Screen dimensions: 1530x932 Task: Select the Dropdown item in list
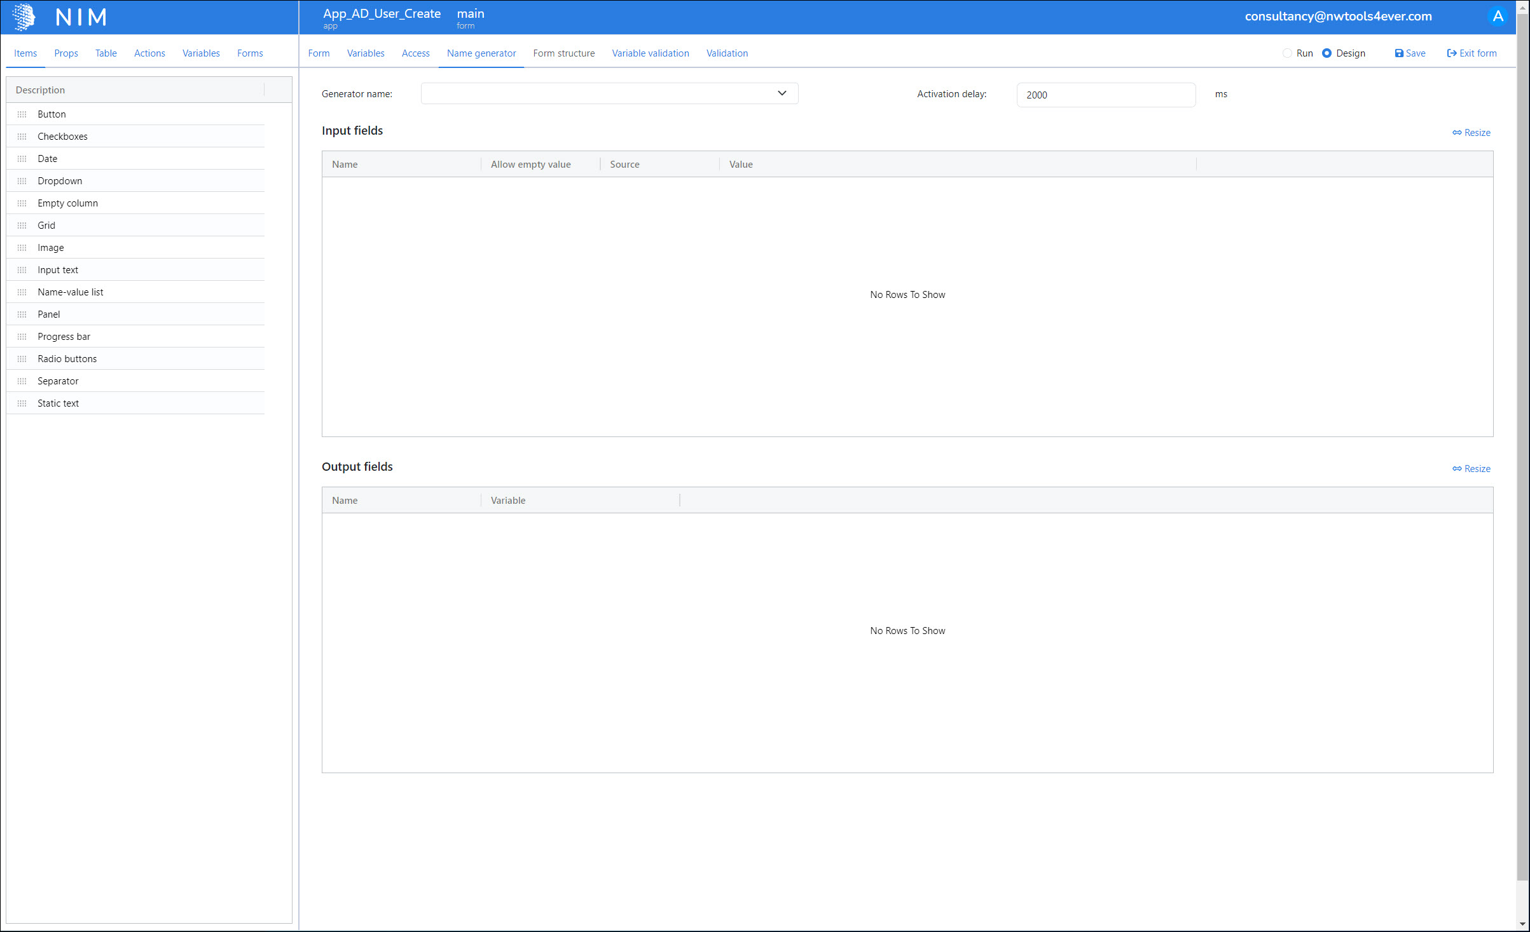[60, 181]
